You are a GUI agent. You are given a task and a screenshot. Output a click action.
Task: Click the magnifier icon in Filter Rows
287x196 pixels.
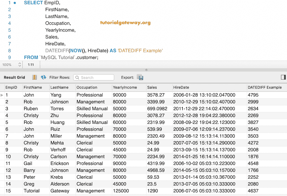[x=77, y=77]
